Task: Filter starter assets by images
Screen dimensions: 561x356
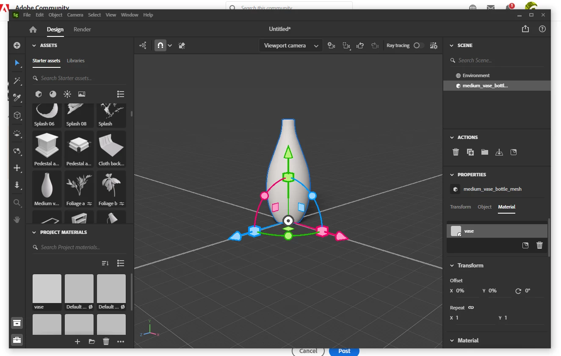Action: [82, 94]
